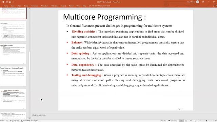The image size is (217, 122).
Task: Open the Ribbon Display Options icon
Action: (x=203, y=2)
